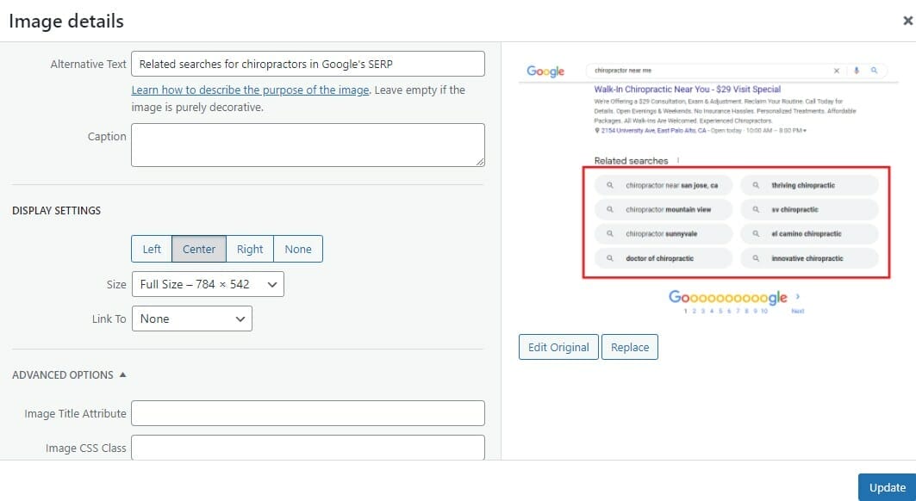The height and width of the screenshot is (501, 916).
Task: Close the Image details dialog
Action: click(908, 21)
